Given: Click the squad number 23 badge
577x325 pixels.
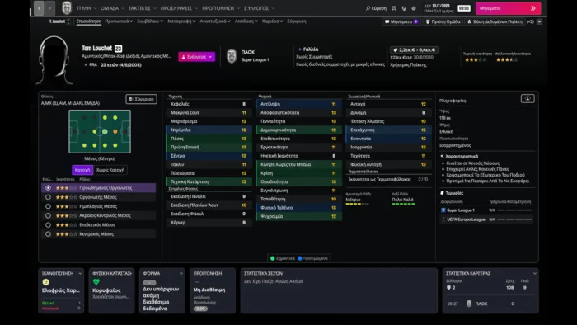Looking at the screenshot, I should click(118, 48).
